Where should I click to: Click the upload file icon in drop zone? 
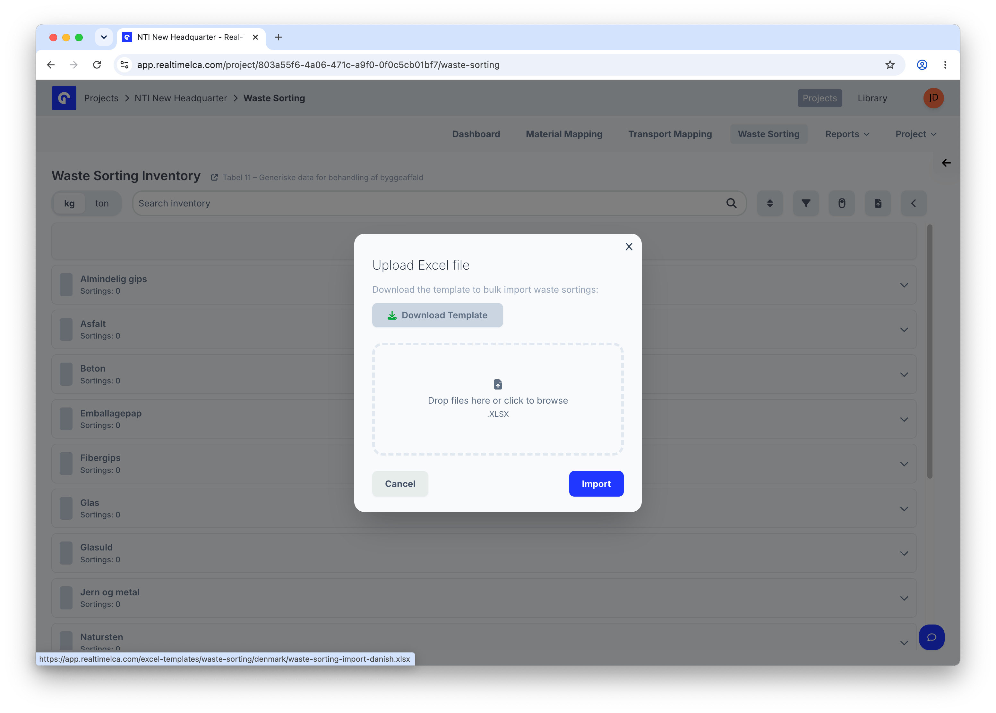[x=498, y=384]
